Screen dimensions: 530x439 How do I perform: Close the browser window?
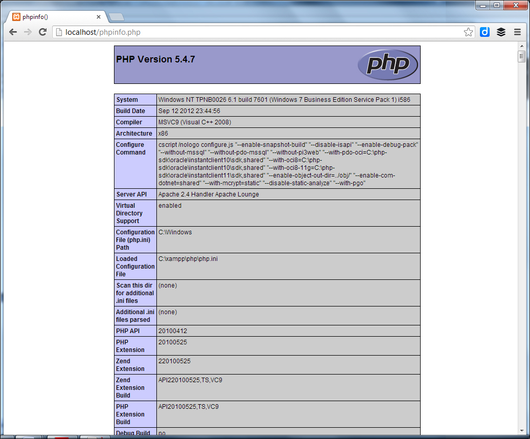point(516,6)
